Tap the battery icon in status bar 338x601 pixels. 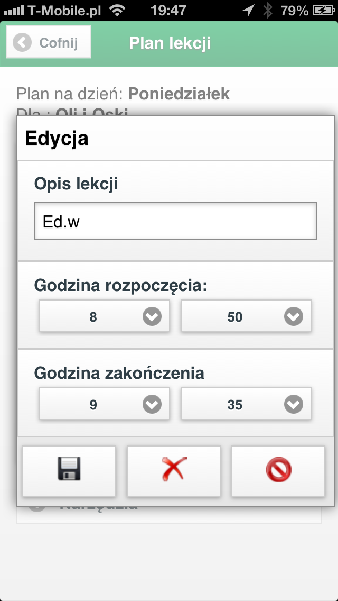pyautogui.click(x=323, y=11)
